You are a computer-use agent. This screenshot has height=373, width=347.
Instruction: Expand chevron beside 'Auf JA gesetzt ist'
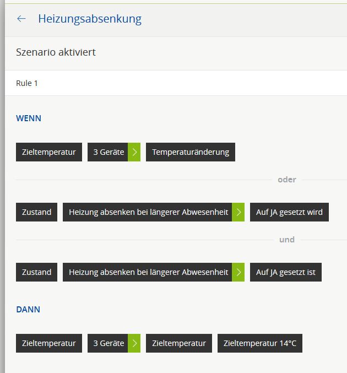click(238, 272)
